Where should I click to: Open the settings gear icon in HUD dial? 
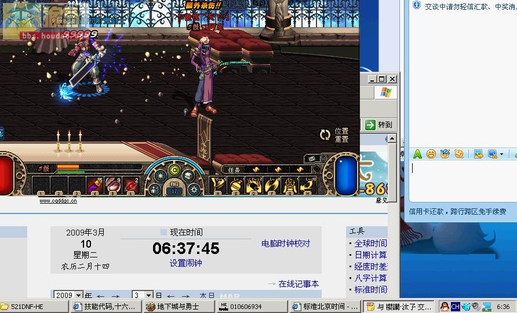(x=194, y=189)
